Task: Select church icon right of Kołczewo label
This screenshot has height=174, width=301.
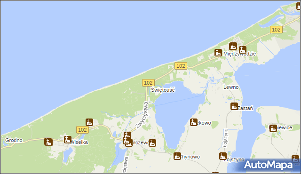Action: [x=152, y=143]
